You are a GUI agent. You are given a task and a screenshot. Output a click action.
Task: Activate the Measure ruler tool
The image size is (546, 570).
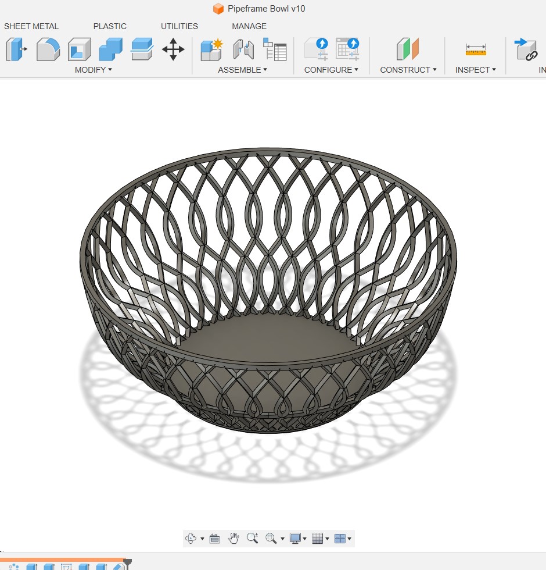pos(476,49)
